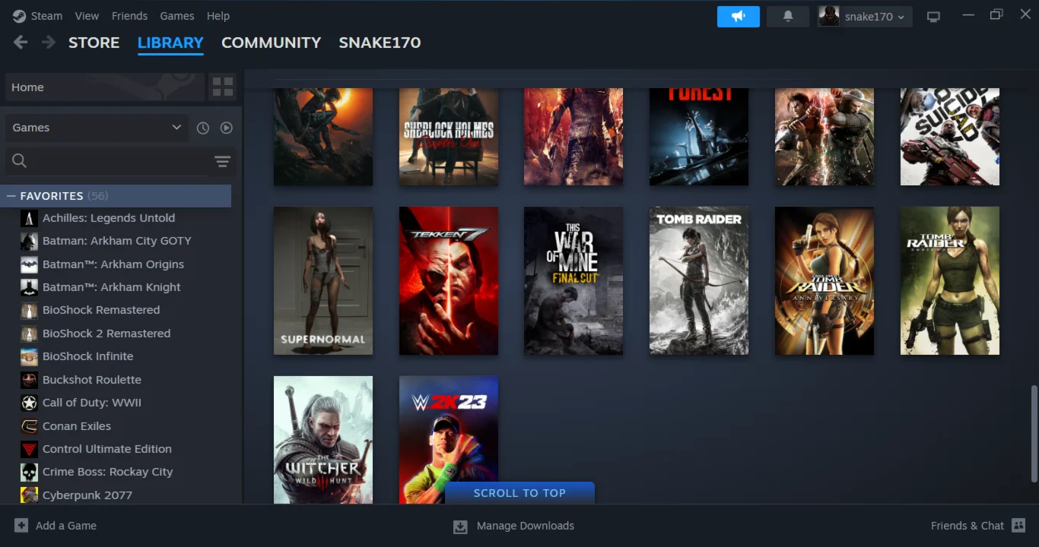This screenshot has width=1039, height=547.
Task: Select BioShock Remastered in list
Action: [101, 310]
